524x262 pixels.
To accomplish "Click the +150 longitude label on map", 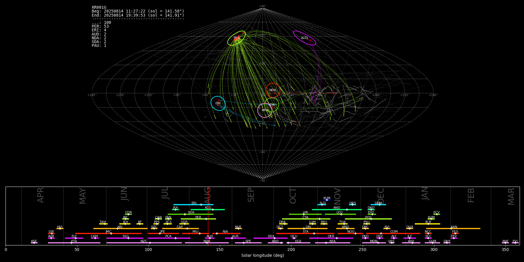I will [x=120, y=95].
